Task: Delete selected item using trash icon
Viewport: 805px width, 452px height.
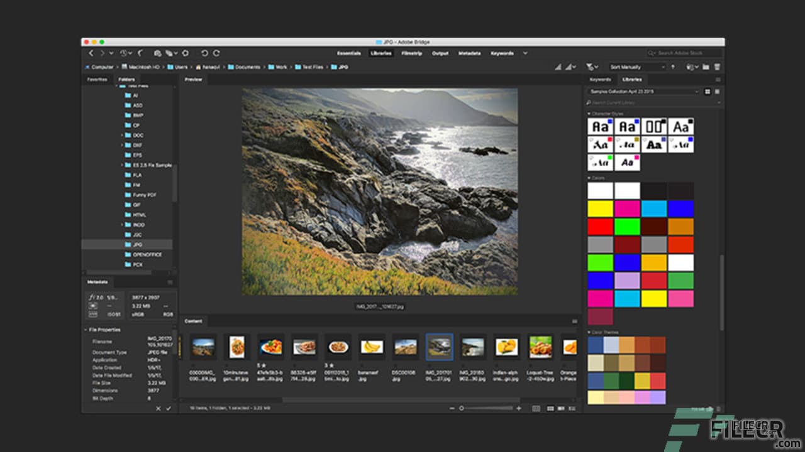Action: pyautogui.click(x=717, y=67)
